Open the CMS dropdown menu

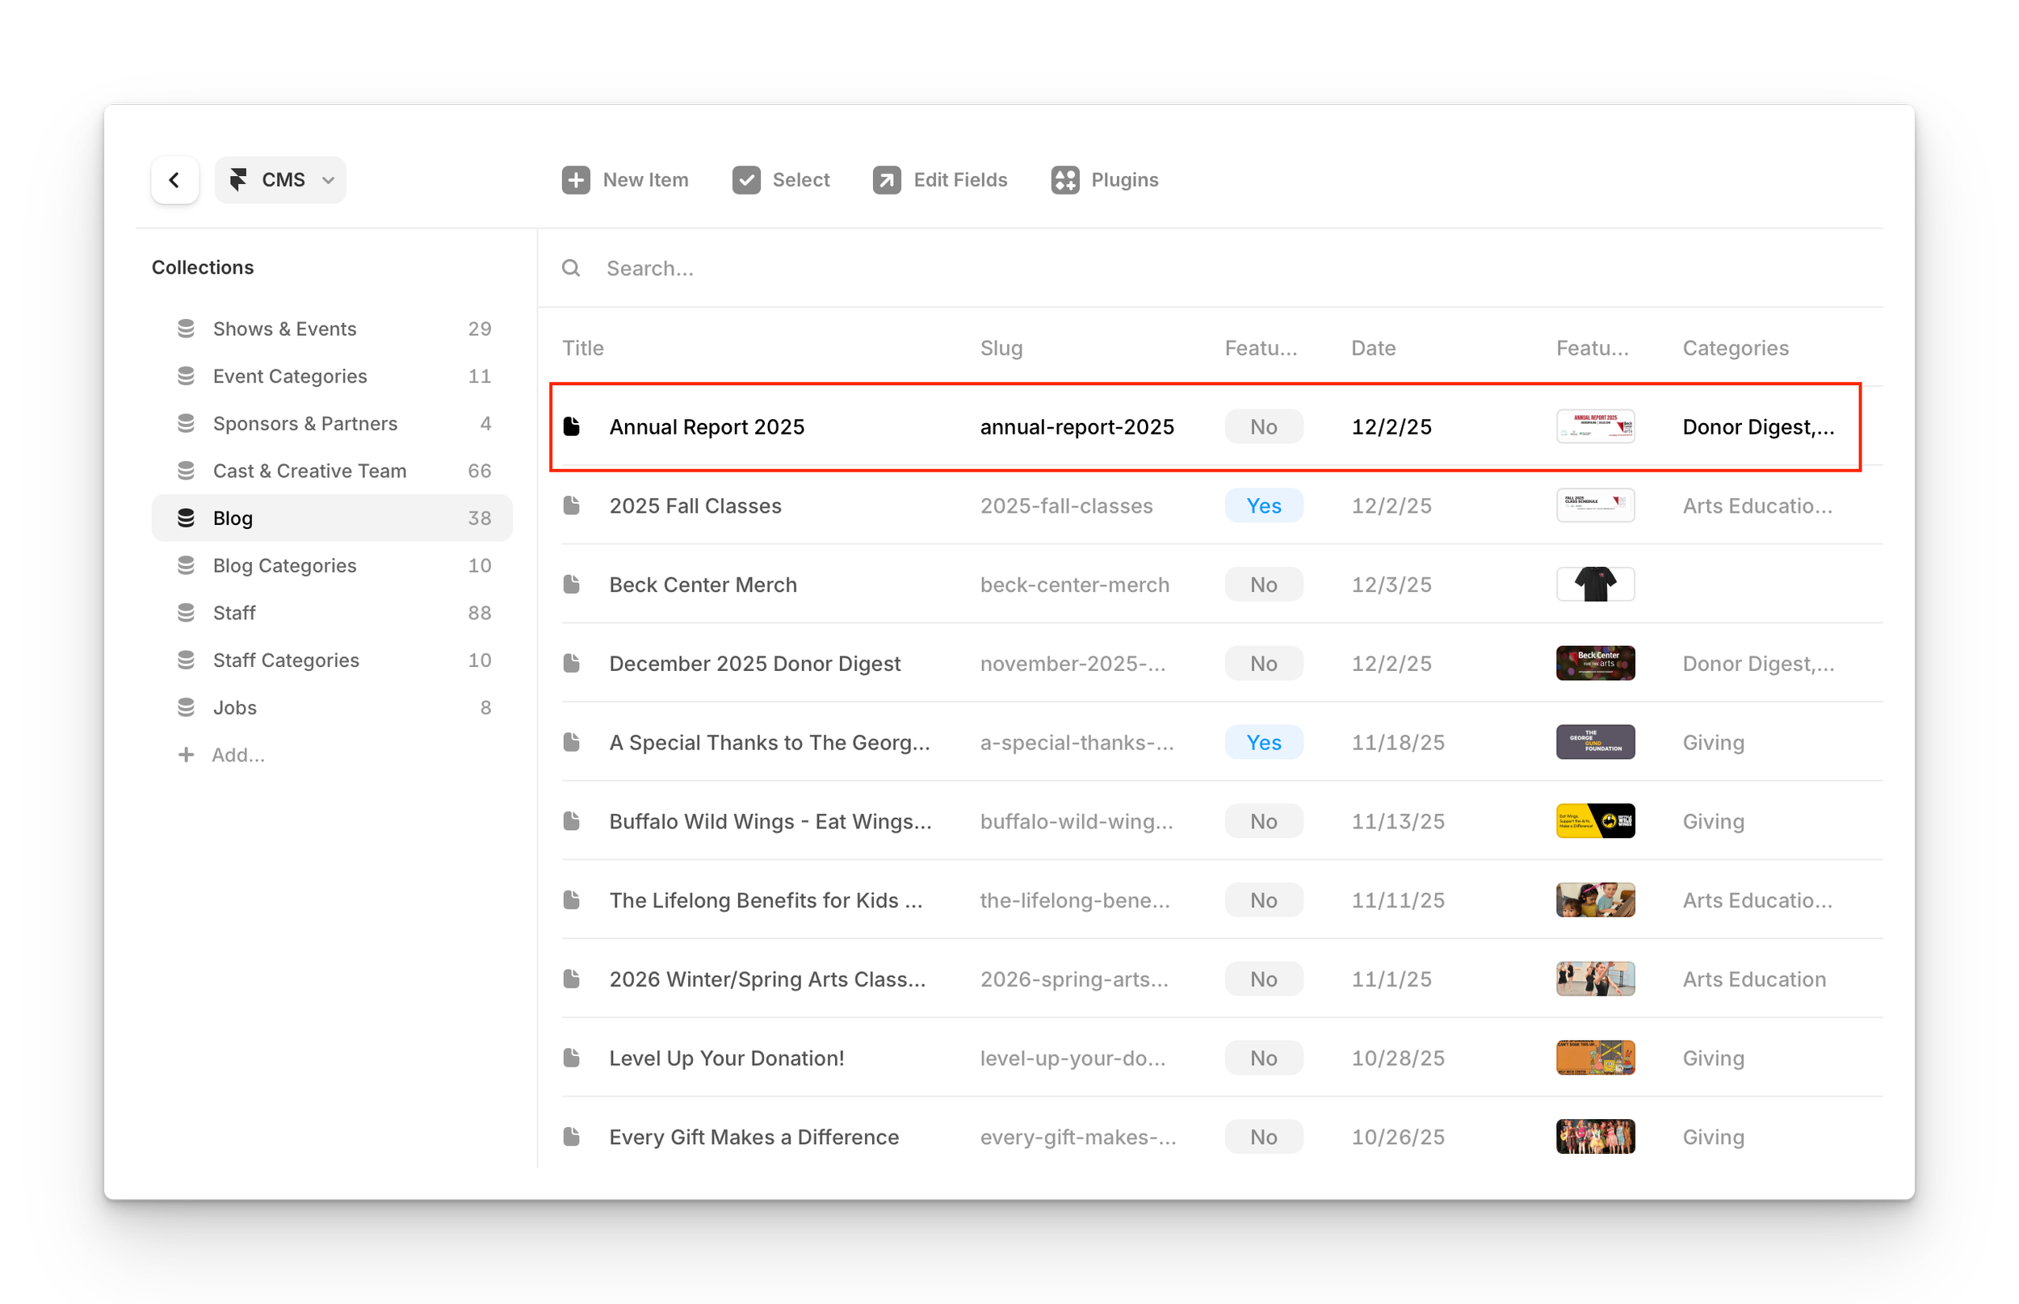tap(281, 179)
